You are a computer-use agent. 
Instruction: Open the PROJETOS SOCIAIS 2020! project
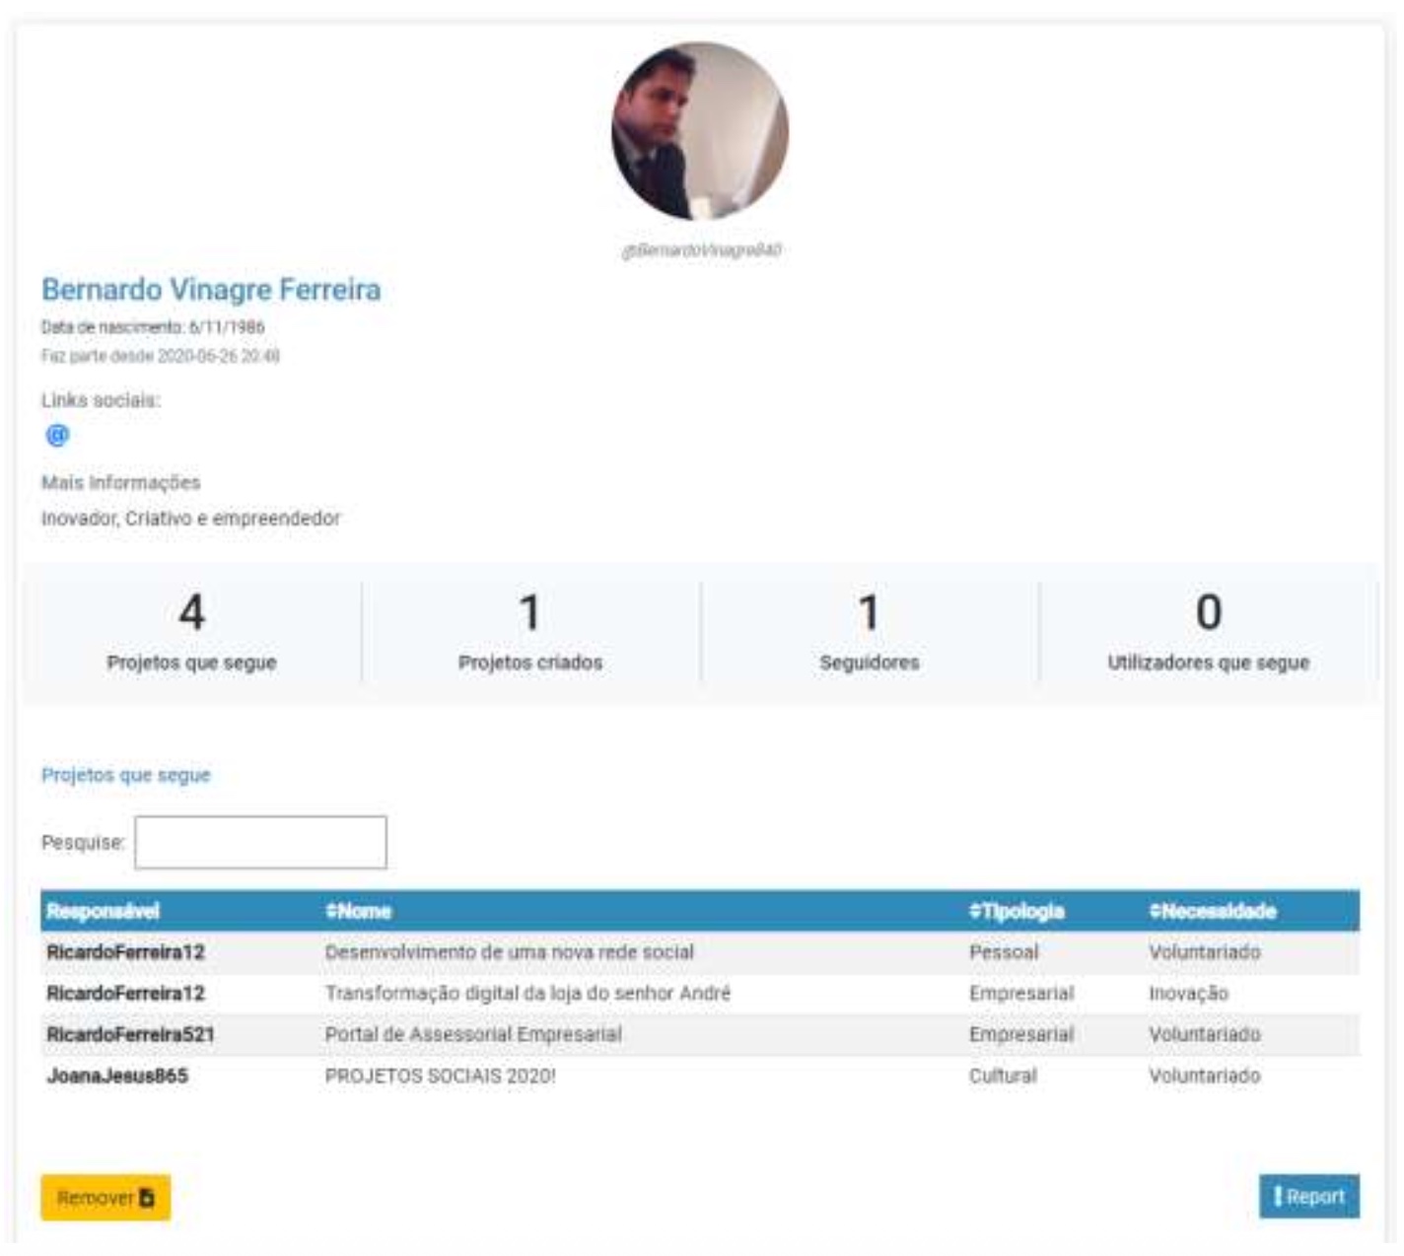(440, 1077)
